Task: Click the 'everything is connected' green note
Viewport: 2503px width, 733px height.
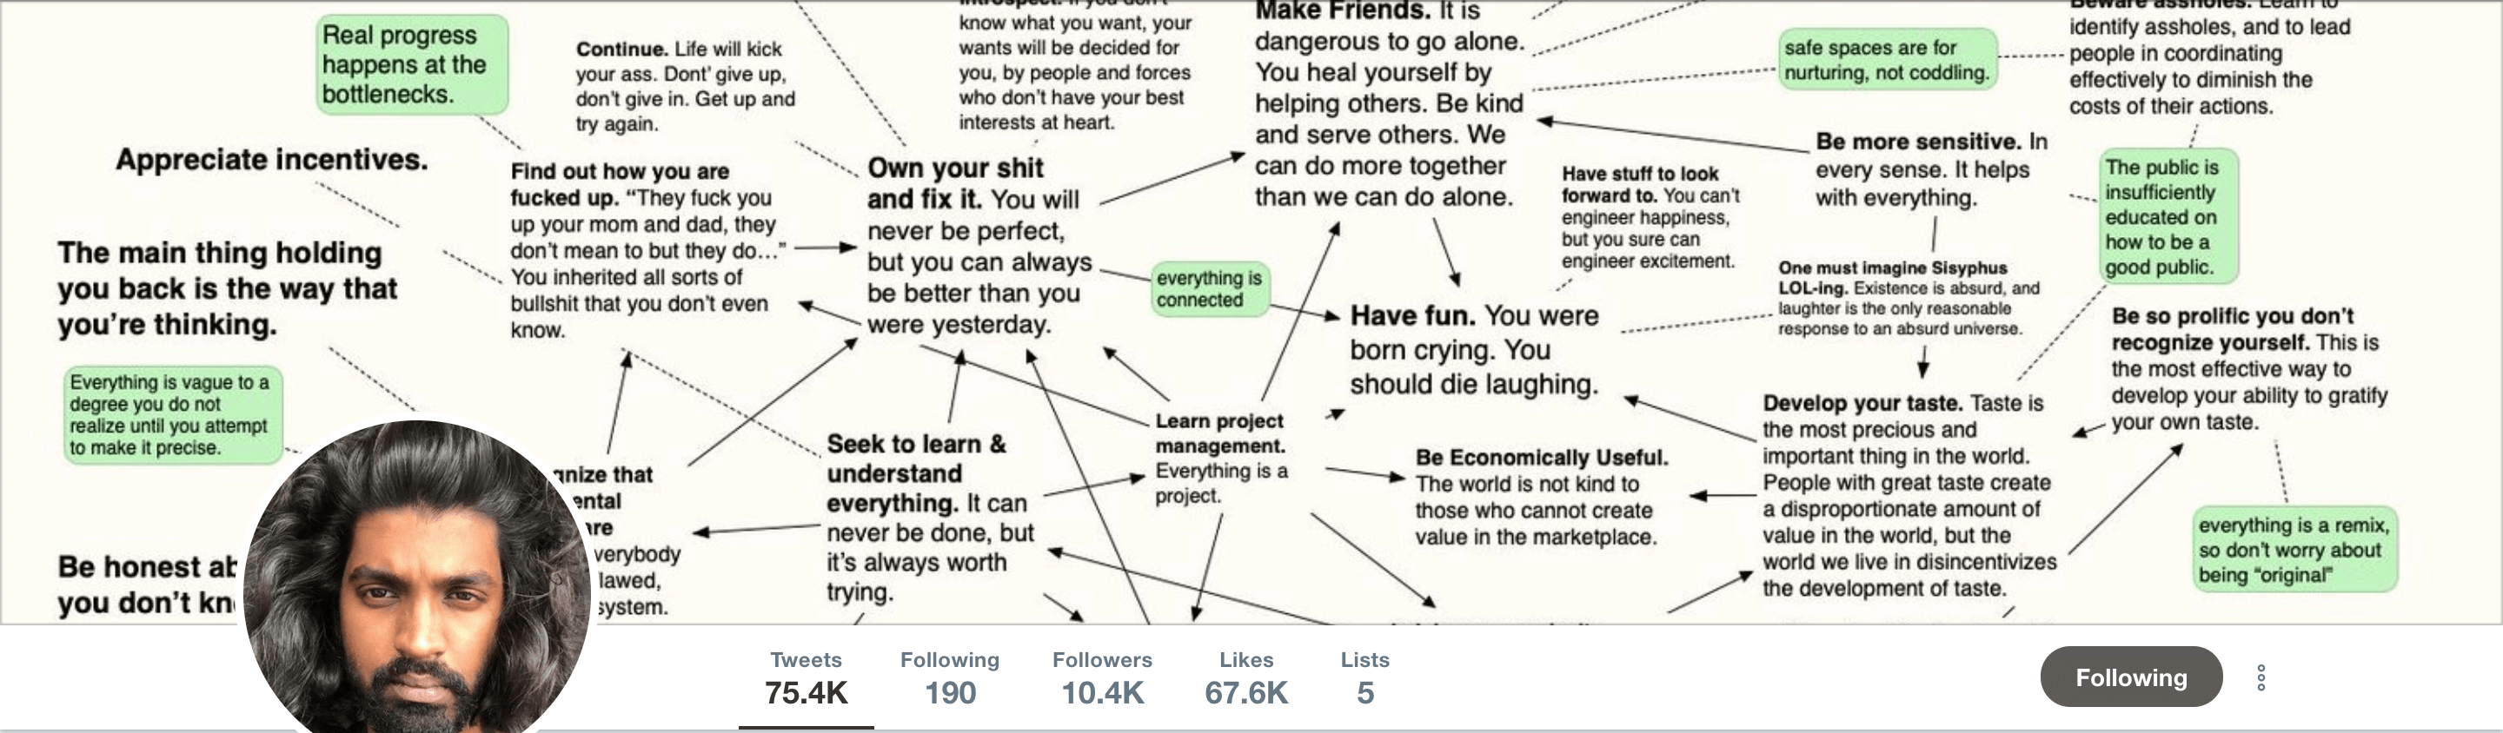Action: [x=1209, y=288]
